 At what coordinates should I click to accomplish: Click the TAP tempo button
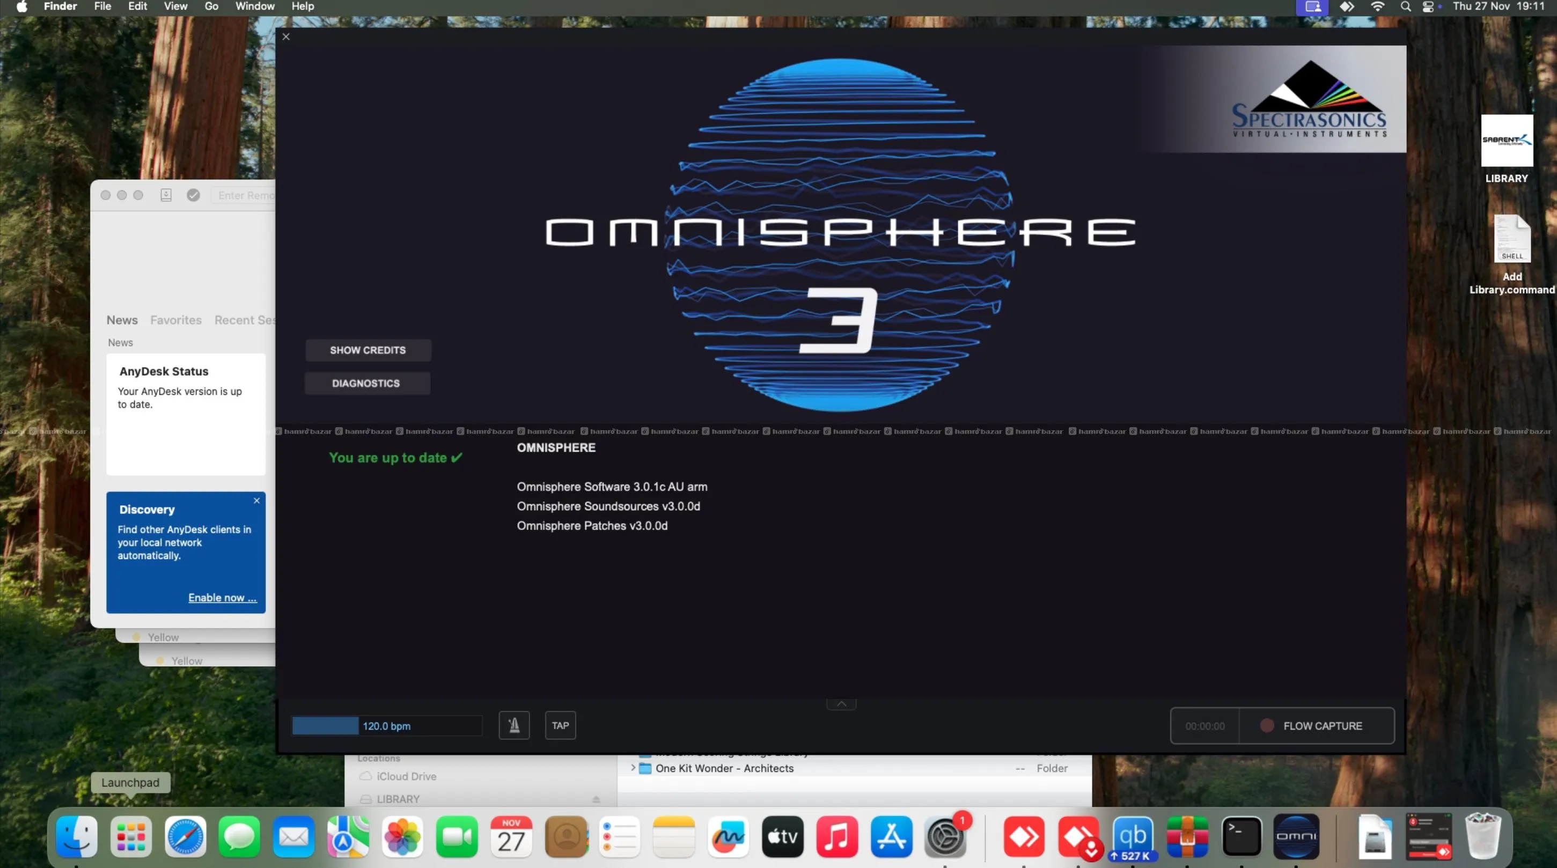tap(560, 725)
